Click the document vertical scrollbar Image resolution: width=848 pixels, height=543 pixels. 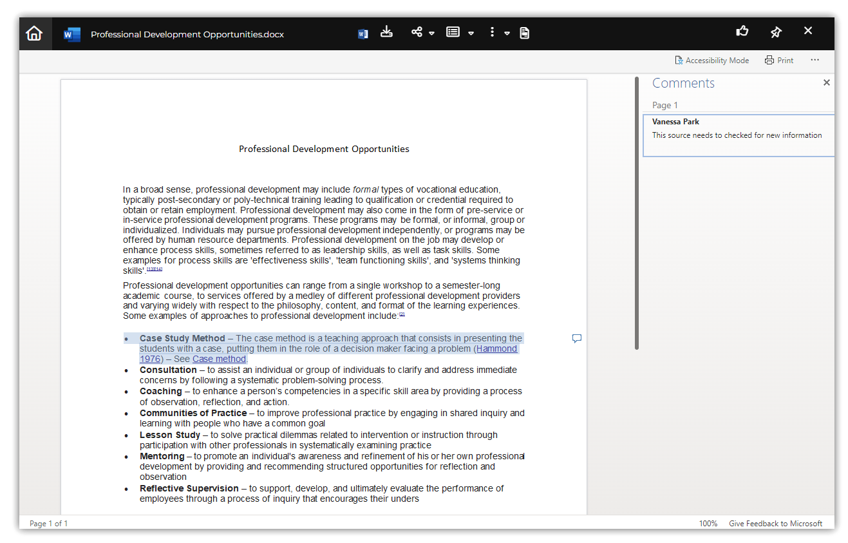pos(637,213)
